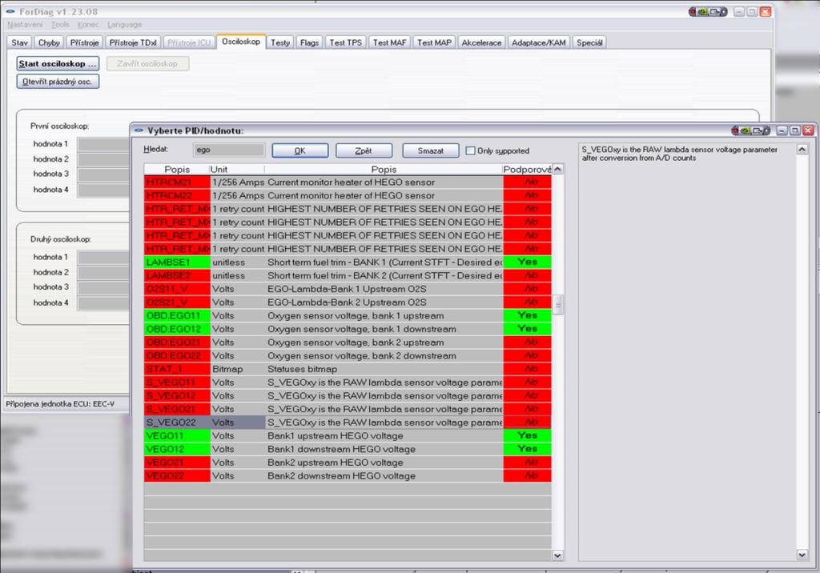The height and width of the screenshot is (573, 820).
Task: Go to the Speciál tab
Action: (x=589, y=42)
